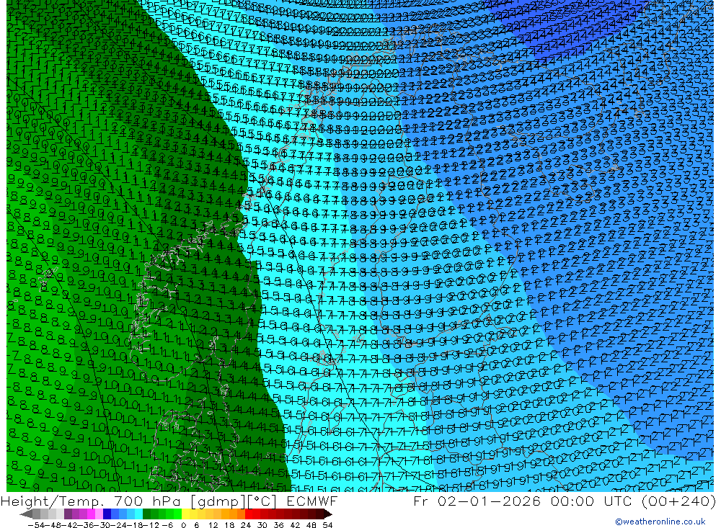Select the yellow swatch at 0 degrees
The image size is (721, 528).
[x=185, y=514]
